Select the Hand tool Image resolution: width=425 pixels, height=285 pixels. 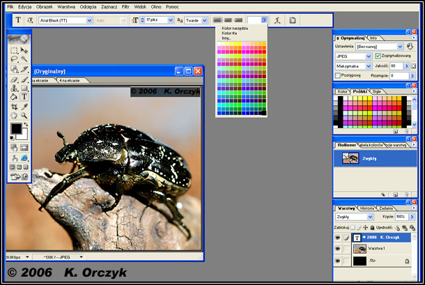15,115
